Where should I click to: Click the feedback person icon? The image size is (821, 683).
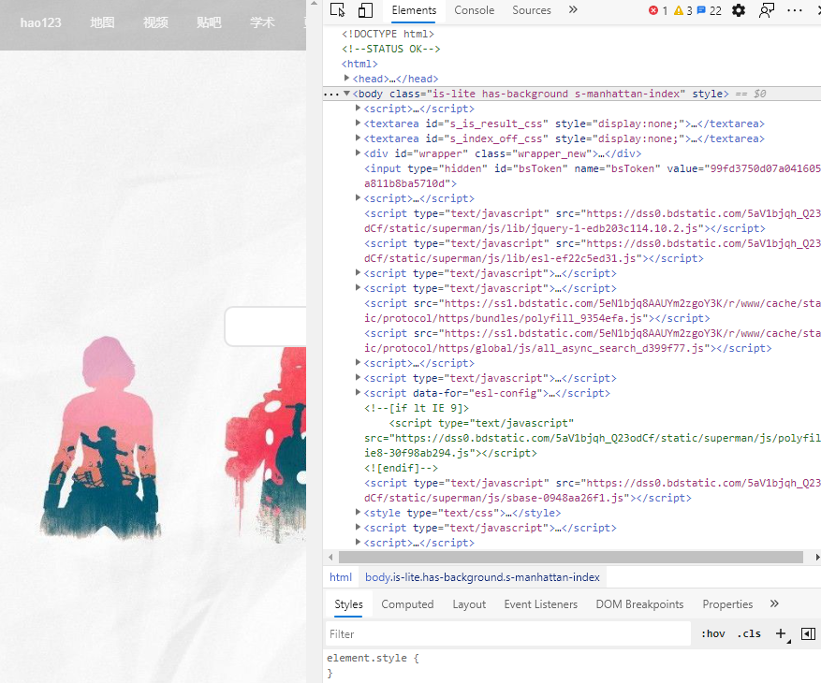pos(767,10)
